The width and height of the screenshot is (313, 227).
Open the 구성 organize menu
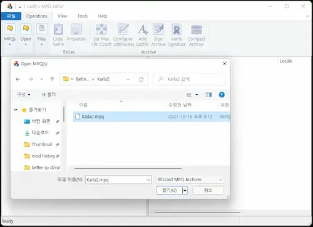[x=24, y=95]
